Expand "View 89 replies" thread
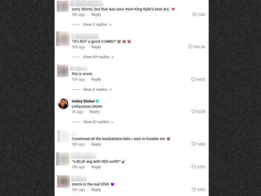261x196 pixels. (99, 57)
